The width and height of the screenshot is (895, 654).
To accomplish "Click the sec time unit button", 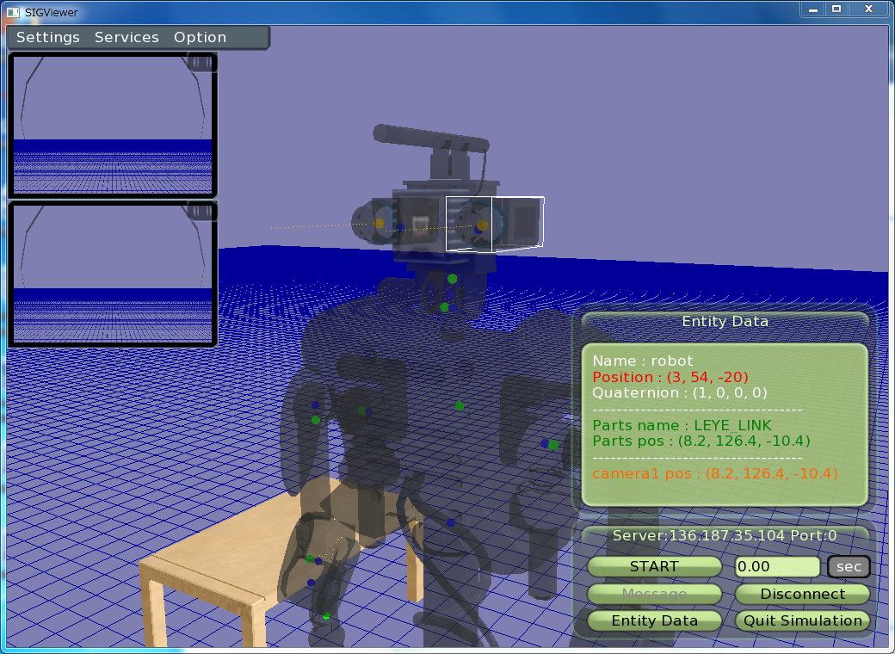I will pos(849,567).
